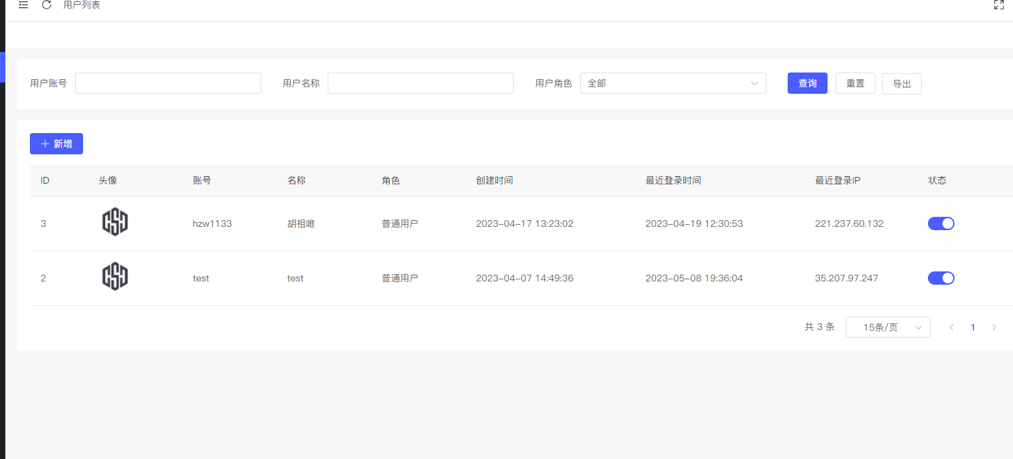Click the 用户列表 breadcrumb title
Viewport: 1013px width, 459px height.
pos(82,5)
